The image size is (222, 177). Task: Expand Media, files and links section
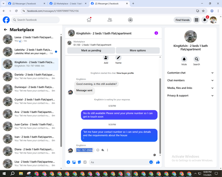[x=190, y=88]
